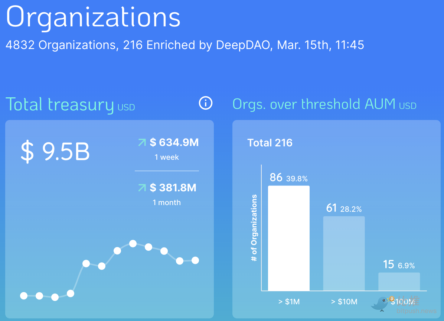Click the Orgs. over threshold AUM heading

[314, 104]
